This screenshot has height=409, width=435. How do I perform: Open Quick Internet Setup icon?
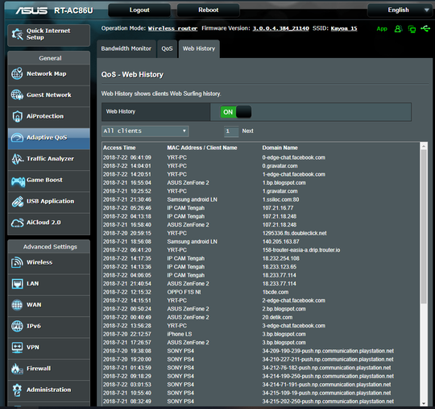click(x=17, y=34)
